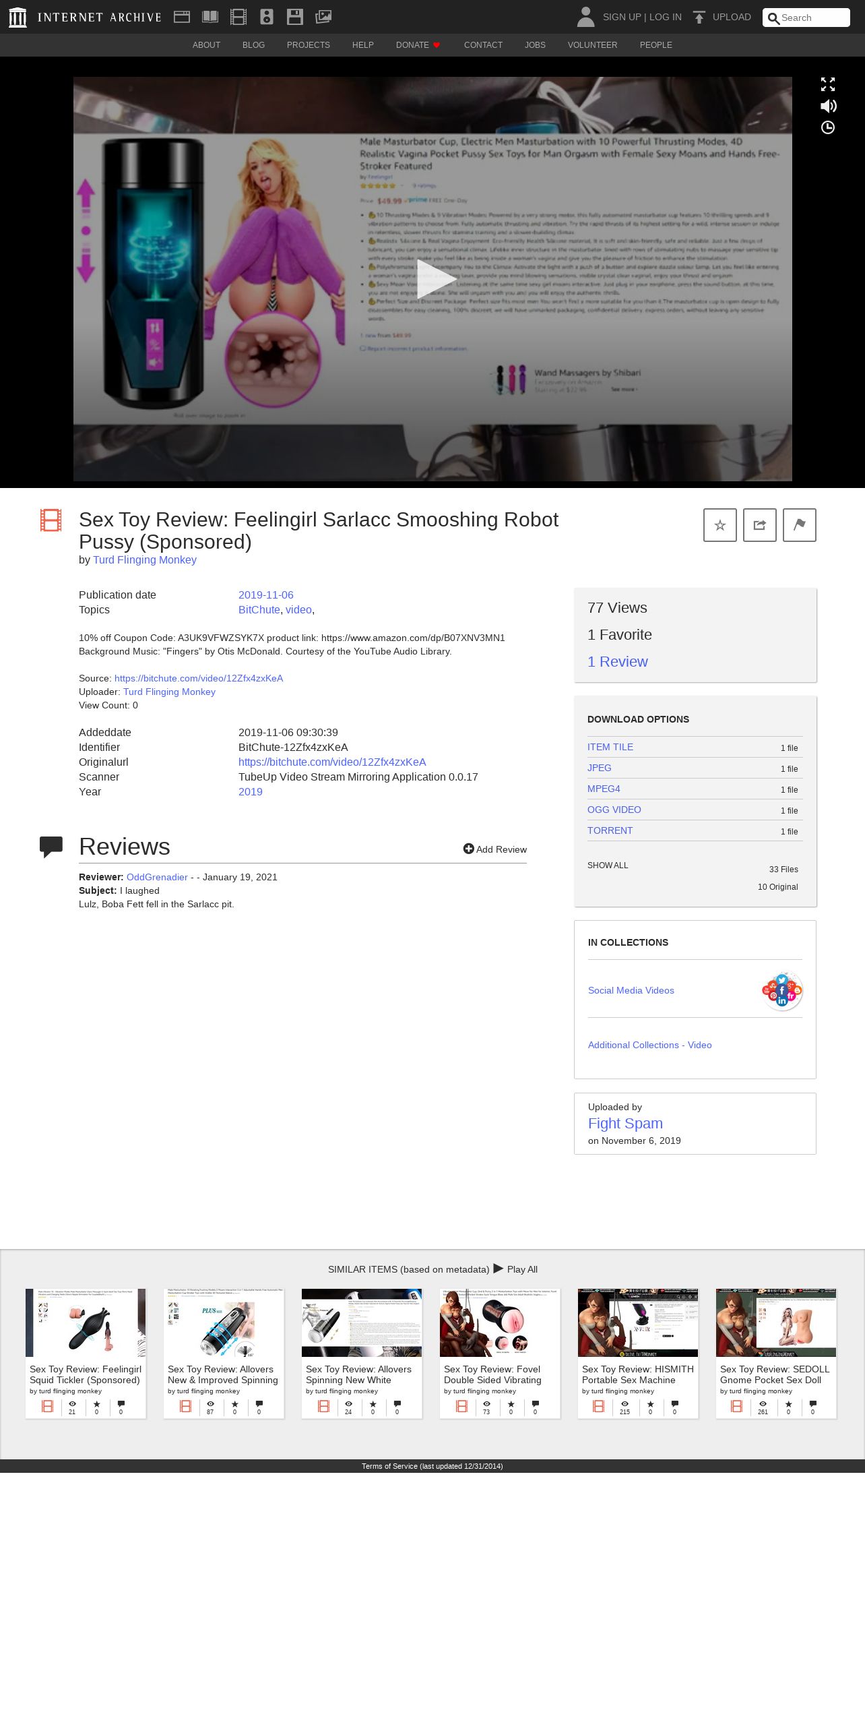865x1731 pixels.
Task: Open the PEOPLE menu item
Action: [655, 45]
